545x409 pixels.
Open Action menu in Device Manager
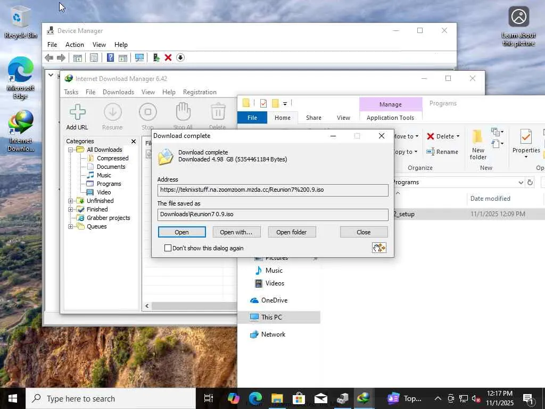(x=75, y=45)
